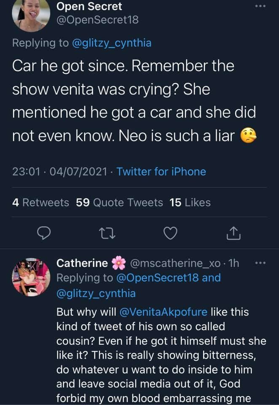Open Catherine's profile avatar

coord(31,277)
